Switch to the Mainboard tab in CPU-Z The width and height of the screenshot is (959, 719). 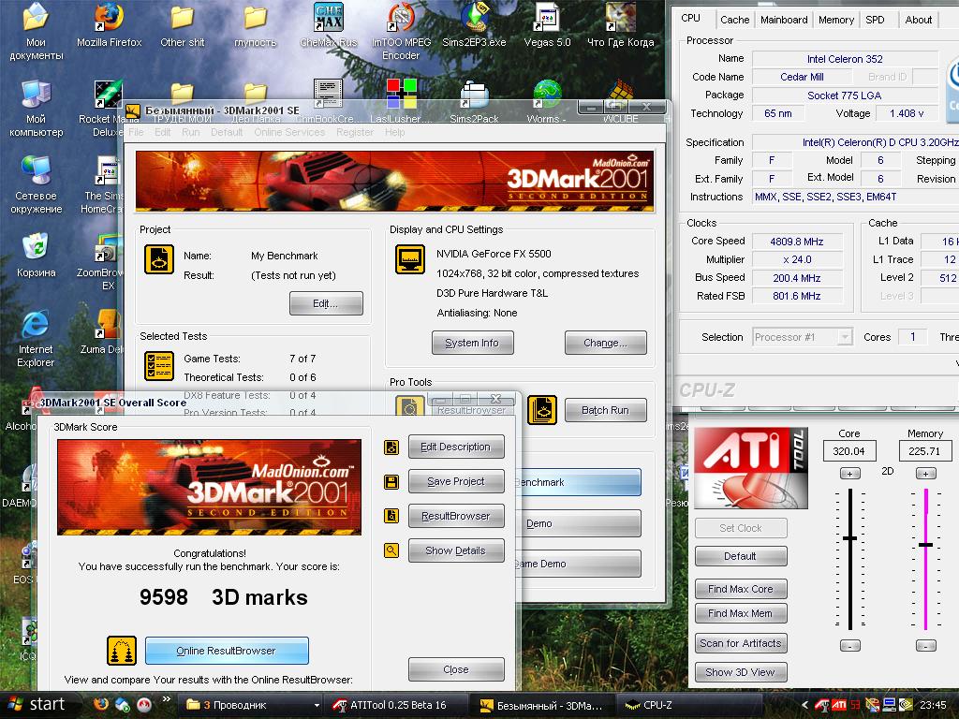click(784, 20)
